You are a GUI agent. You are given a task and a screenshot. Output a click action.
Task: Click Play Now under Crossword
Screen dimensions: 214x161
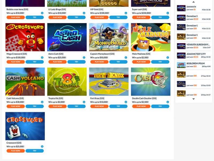click(16, 151)
